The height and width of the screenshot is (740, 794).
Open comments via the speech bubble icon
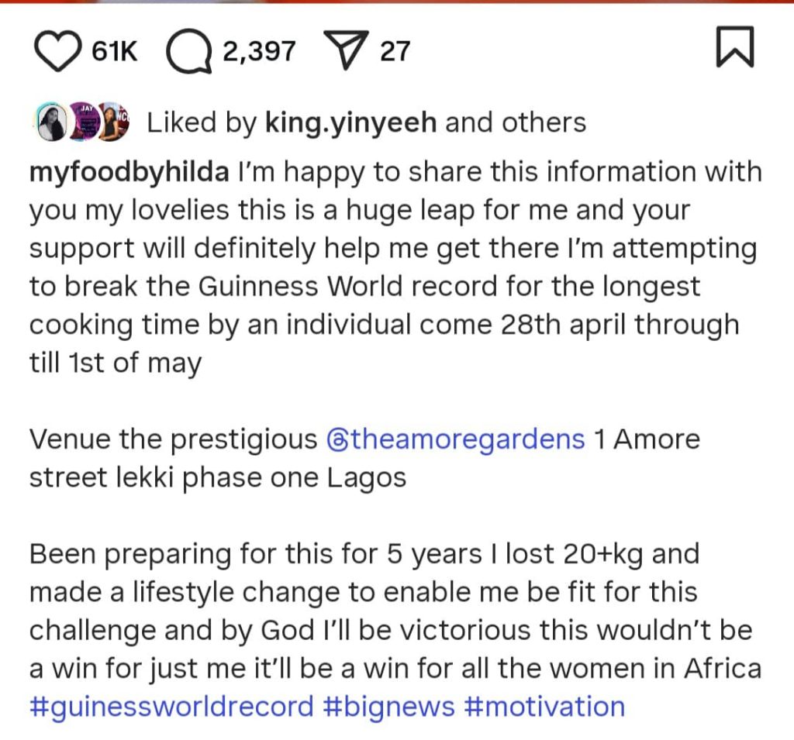(190, 52)
